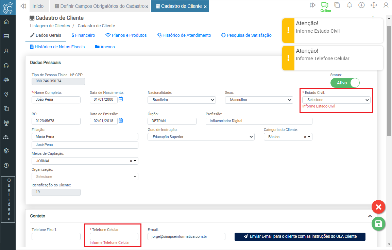Click the red cancel X button
Viewport: 392px width, 250px height.
(378, 206)
